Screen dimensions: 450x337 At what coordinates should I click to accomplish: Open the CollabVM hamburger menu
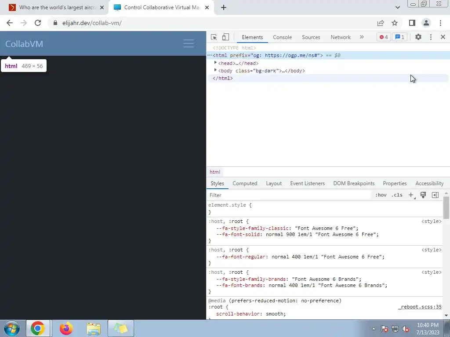(188, 43)
